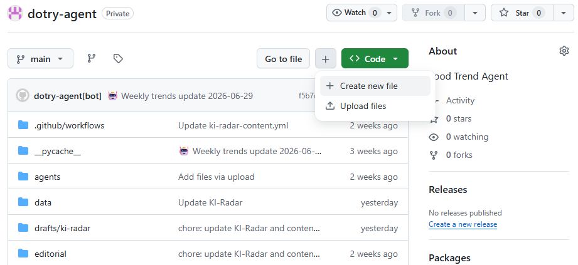Image resolution: width=578 pixels, height=265 pixels.
Task: Open the Fork options dropdown arrow
Action: (475, 13)
